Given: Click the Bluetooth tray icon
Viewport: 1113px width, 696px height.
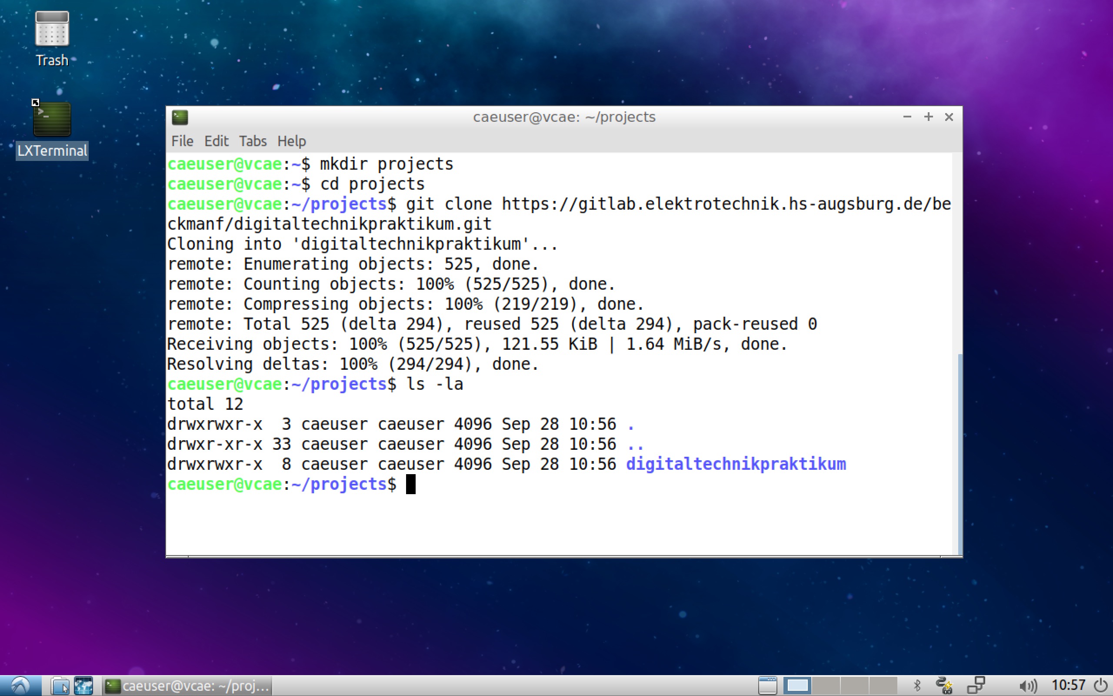Looking at the screenshot, I should tap(916, 686).
